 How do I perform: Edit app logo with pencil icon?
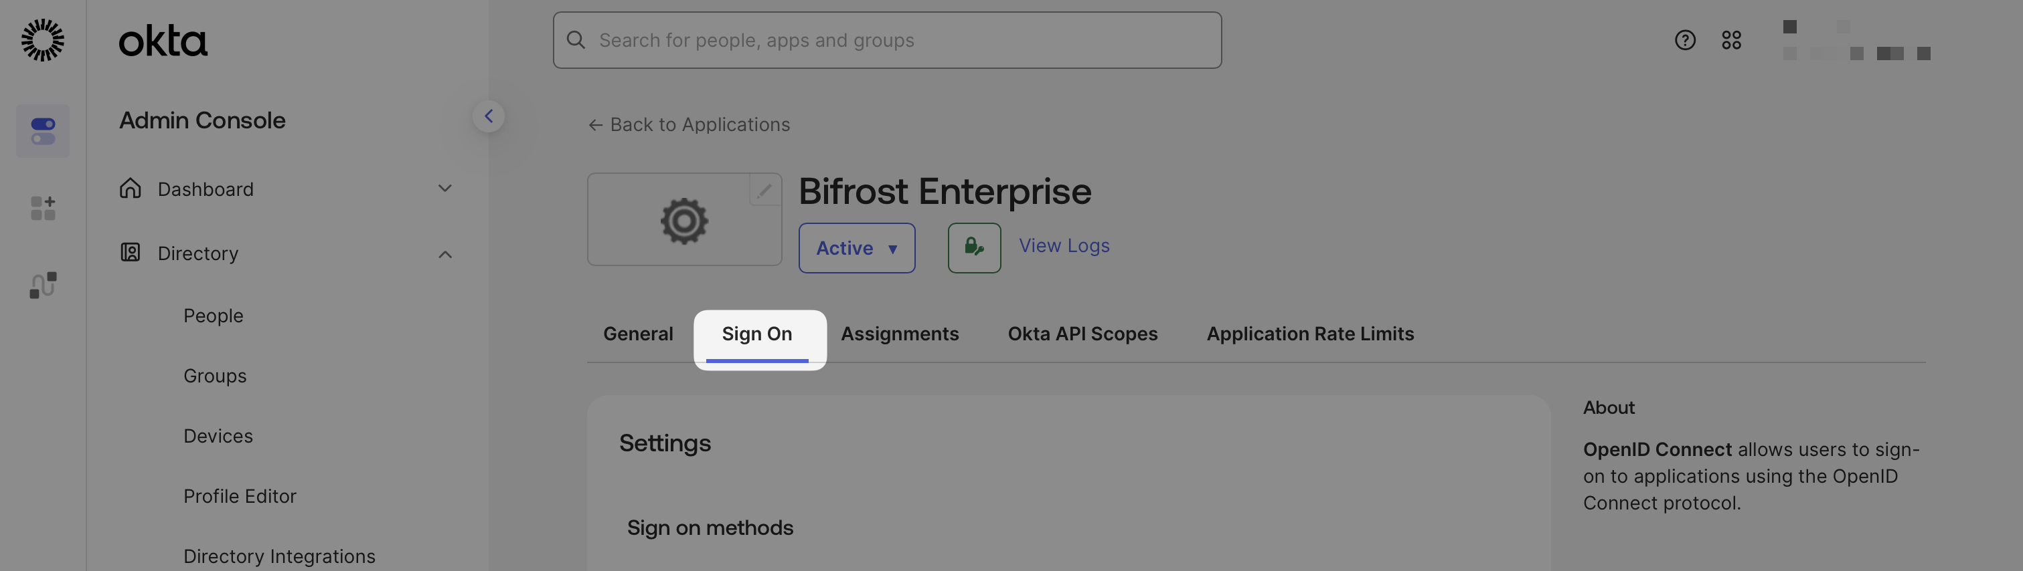(x=764, y=190)
